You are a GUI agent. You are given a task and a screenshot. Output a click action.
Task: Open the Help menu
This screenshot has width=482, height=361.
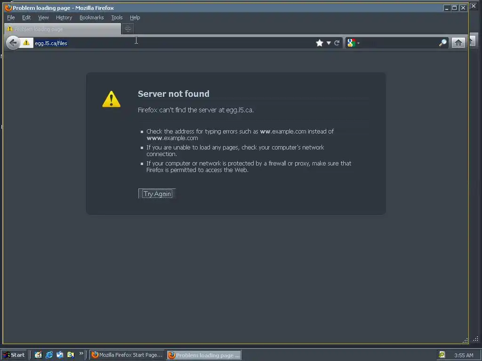pyautogui.click(x=135, y=17)
